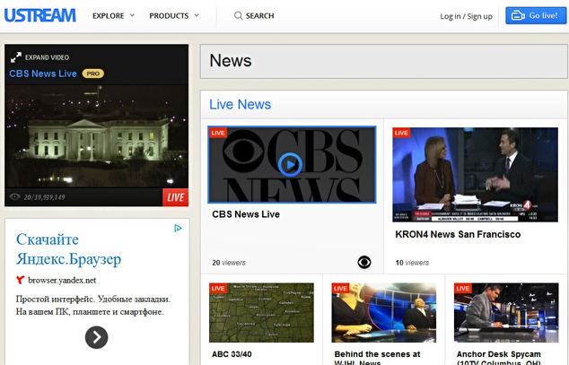Open the Products menu
The height and width of the screenshot is (365, 569).
pos(169,16)
